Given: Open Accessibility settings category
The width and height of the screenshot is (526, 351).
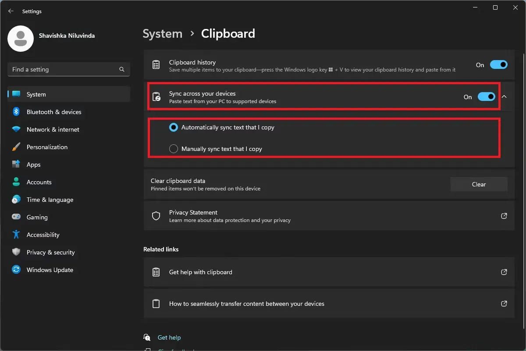Looking at the screenshot, I should point(69,235).
